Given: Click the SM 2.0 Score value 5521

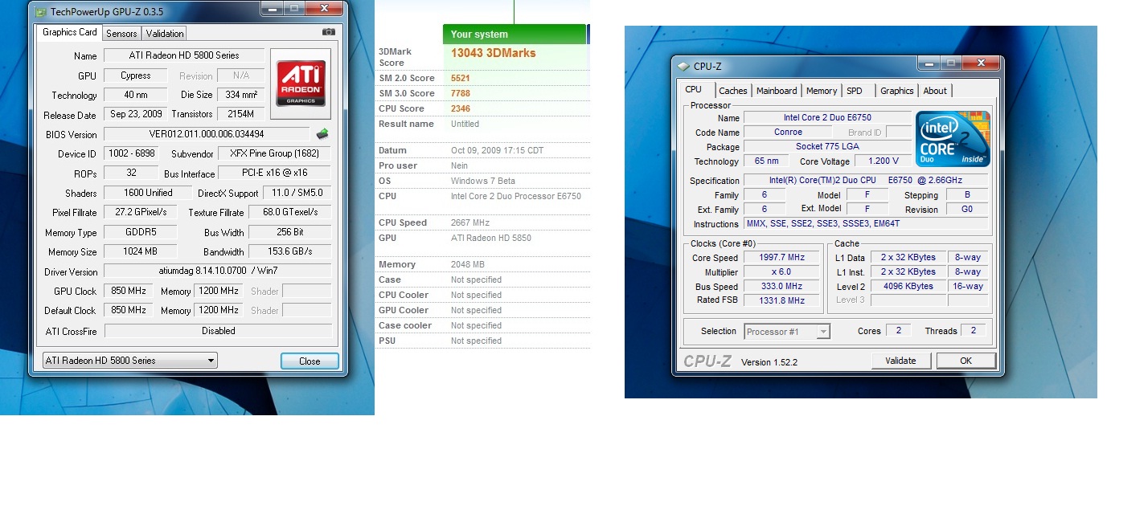Looking at the screenshot, I should tap(461, 78).
